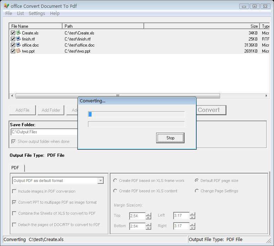Click the horizontal scrollbar thumb in file list
The image size is (274, 246).
117,96
